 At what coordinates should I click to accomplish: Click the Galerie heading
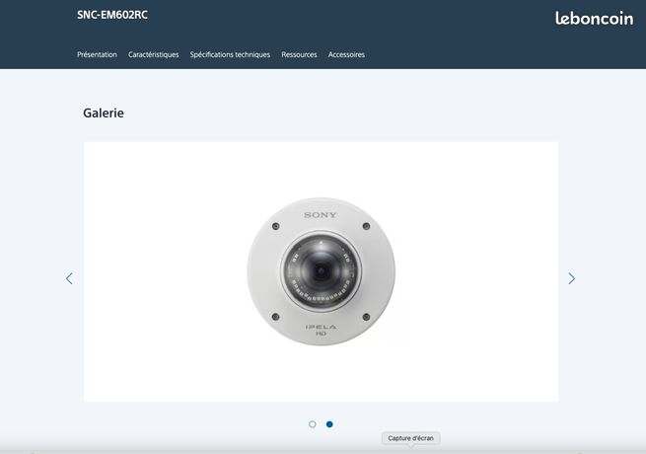click(x=104, y=113)
